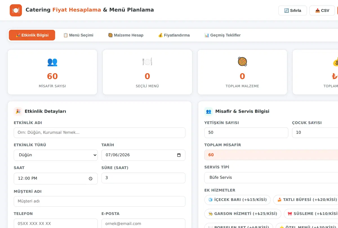The height and width of the screenshot is (228, 338).
Task: Open the Etkinlik Türü dropdown
Action: (x=56, y=155)
